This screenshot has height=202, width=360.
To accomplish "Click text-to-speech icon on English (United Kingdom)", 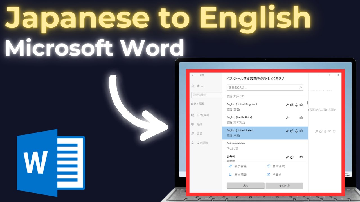I will 292,105.
